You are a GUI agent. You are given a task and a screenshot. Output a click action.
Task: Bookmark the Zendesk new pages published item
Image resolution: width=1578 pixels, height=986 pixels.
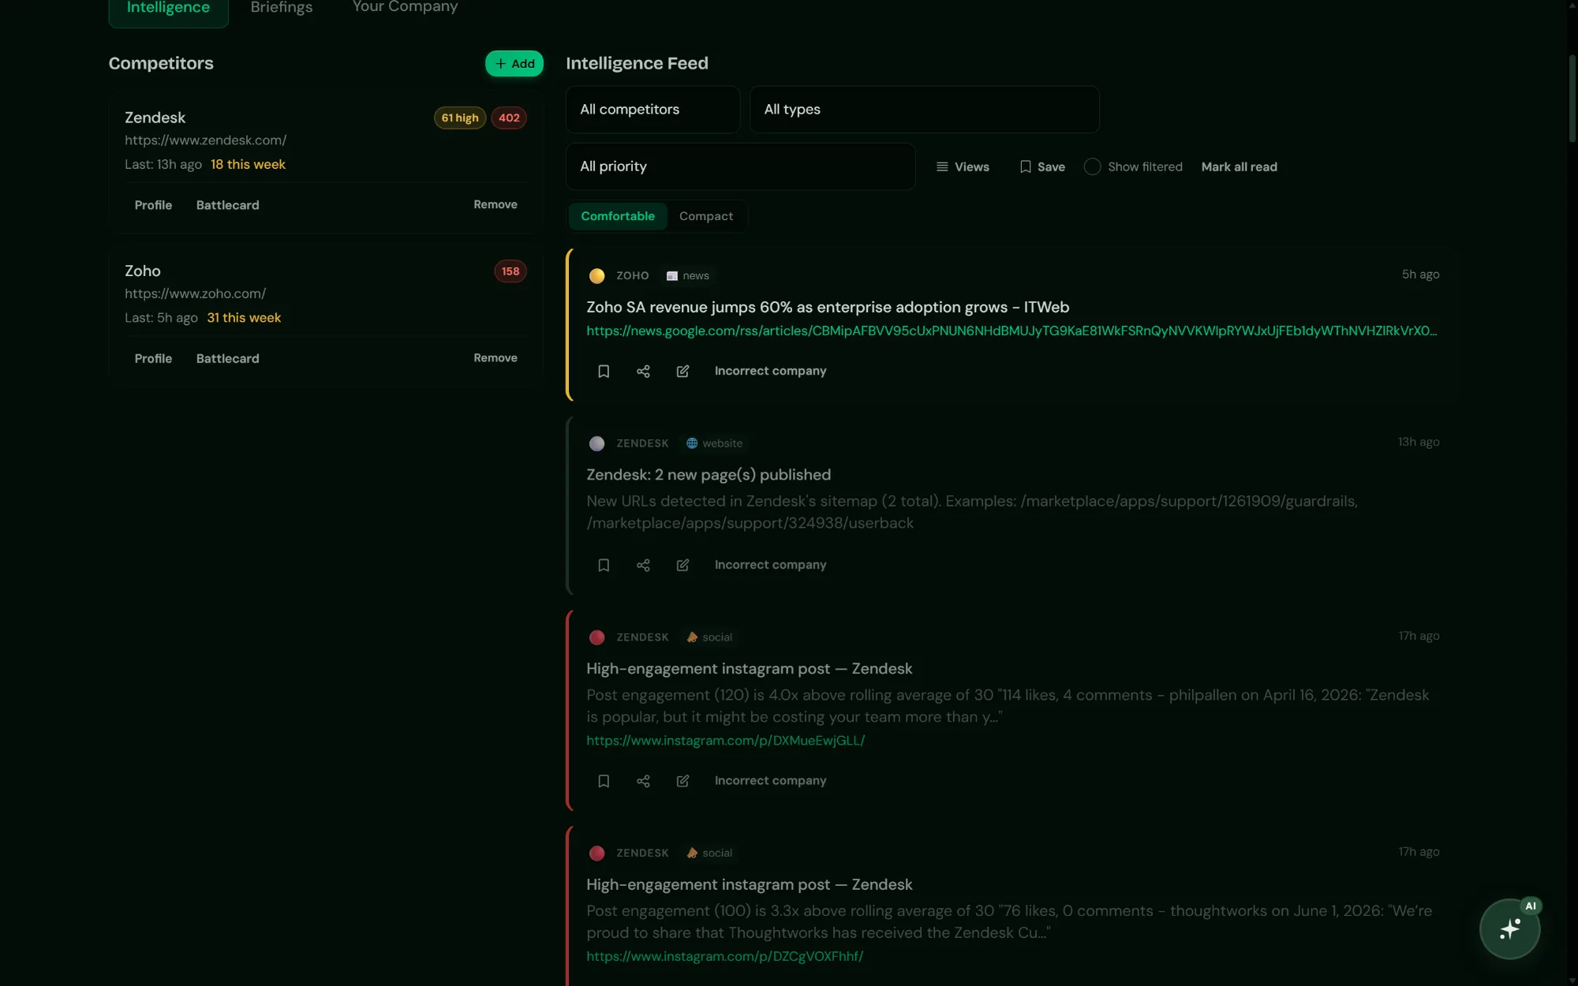click(604, 565)
